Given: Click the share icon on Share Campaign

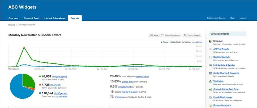Looking at the screenshot, I should (x=162, y=35).
